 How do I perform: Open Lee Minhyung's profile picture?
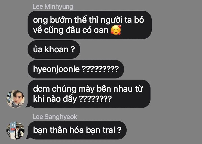point(15,99)
